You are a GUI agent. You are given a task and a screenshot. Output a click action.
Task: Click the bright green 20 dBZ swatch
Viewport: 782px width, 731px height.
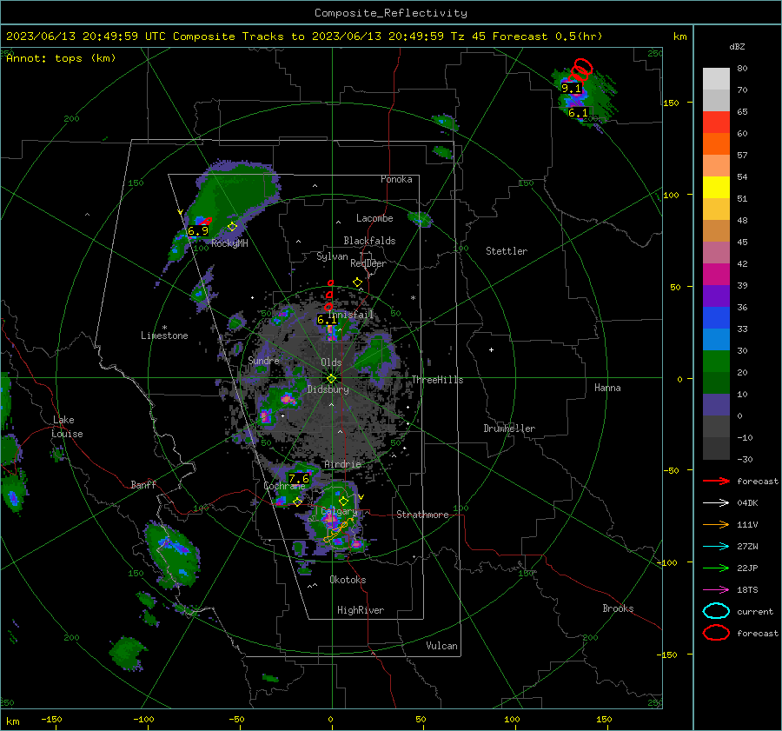pyautogui.click(x=716, y=362)
